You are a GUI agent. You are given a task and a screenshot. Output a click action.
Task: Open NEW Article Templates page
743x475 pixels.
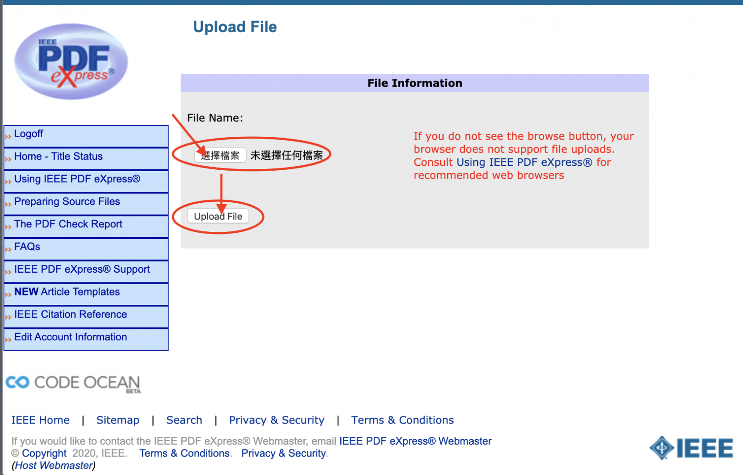[86, 294]
